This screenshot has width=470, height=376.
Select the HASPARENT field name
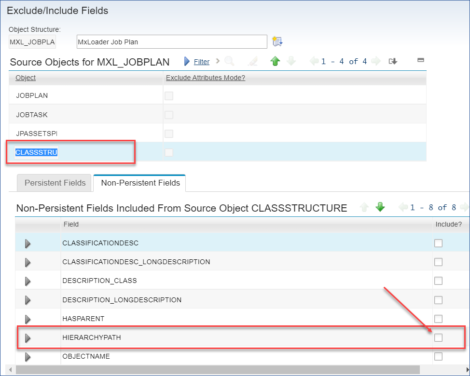[x=83, y=319]
